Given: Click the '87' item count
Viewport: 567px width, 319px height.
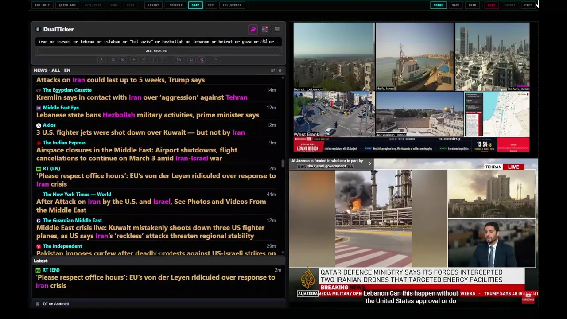Looking at the screenshot, I should (273, 70).
